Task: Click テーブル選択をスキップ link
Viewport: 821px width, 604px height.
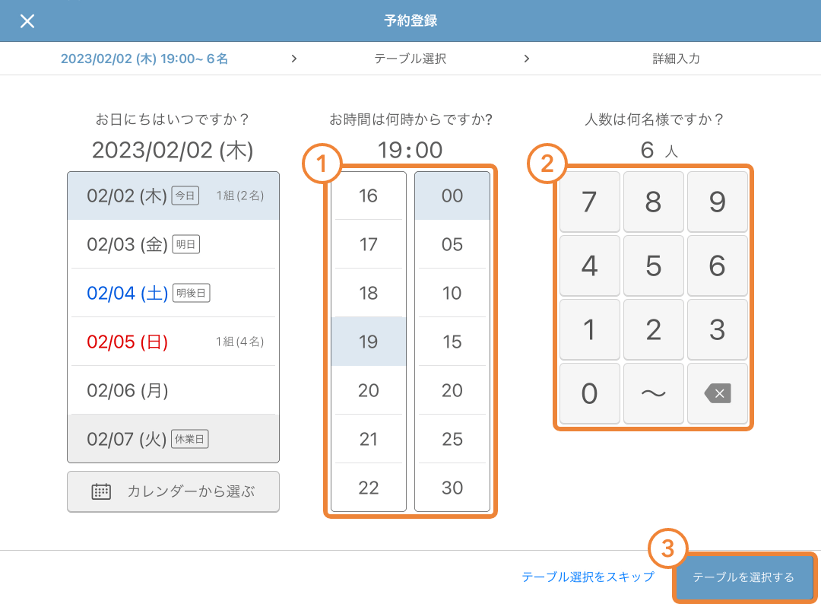Action: coord(588,577)
